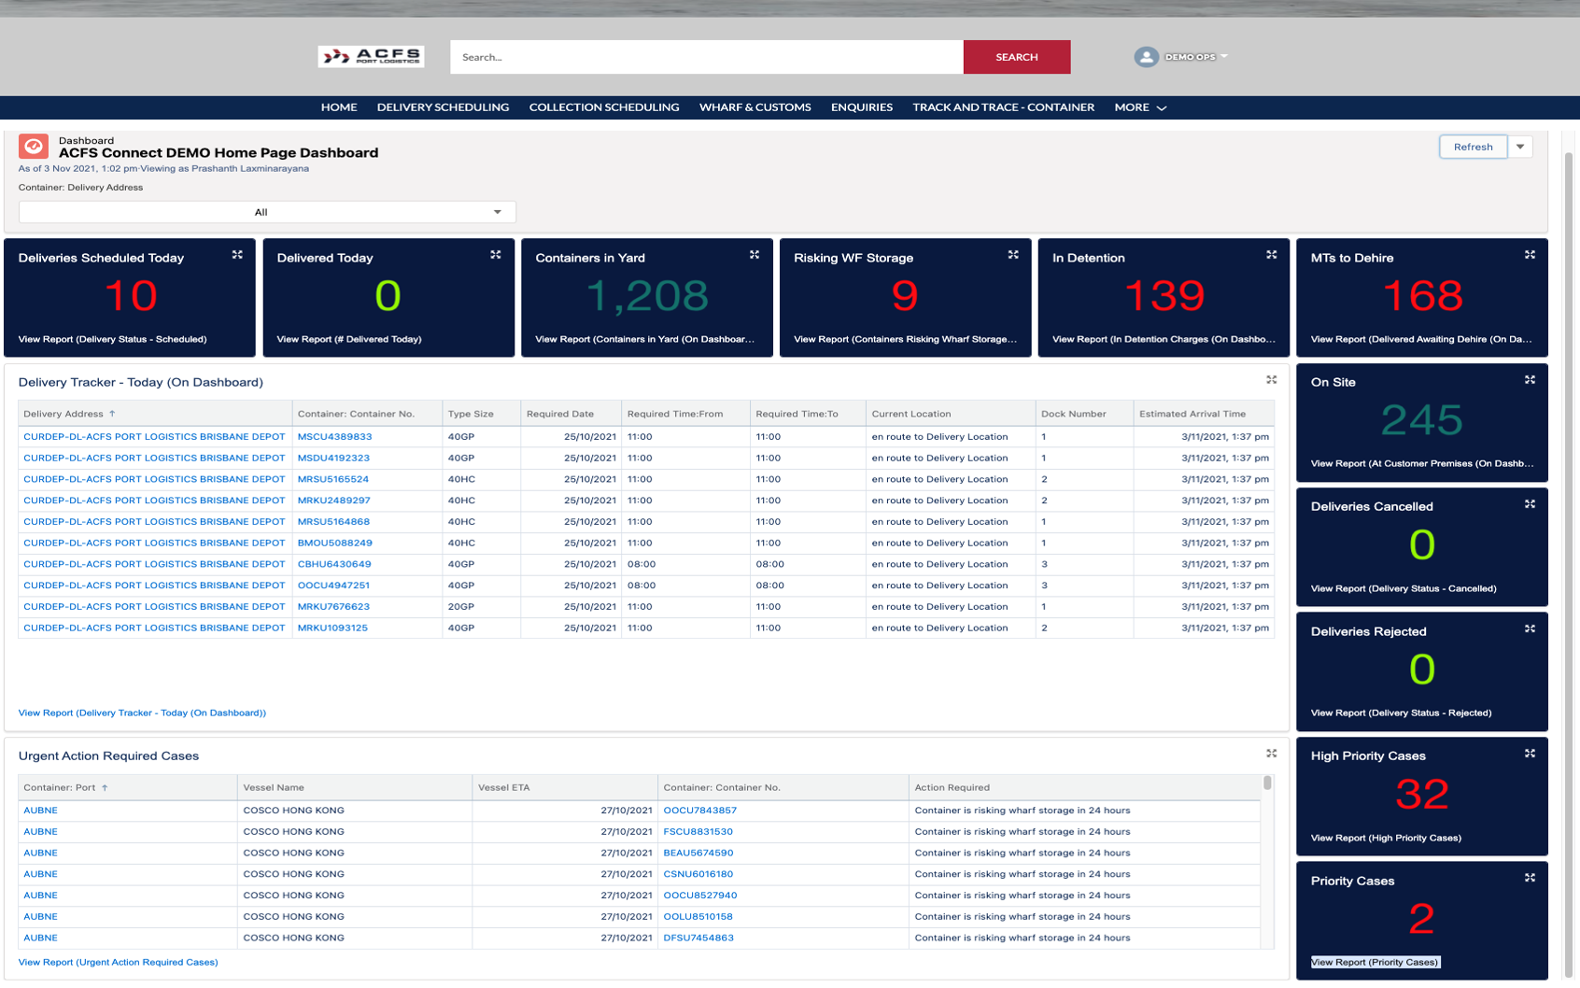Go to Track and Trace - Container
This screenshot has width=1580, height=988.
click(1003, 107)
